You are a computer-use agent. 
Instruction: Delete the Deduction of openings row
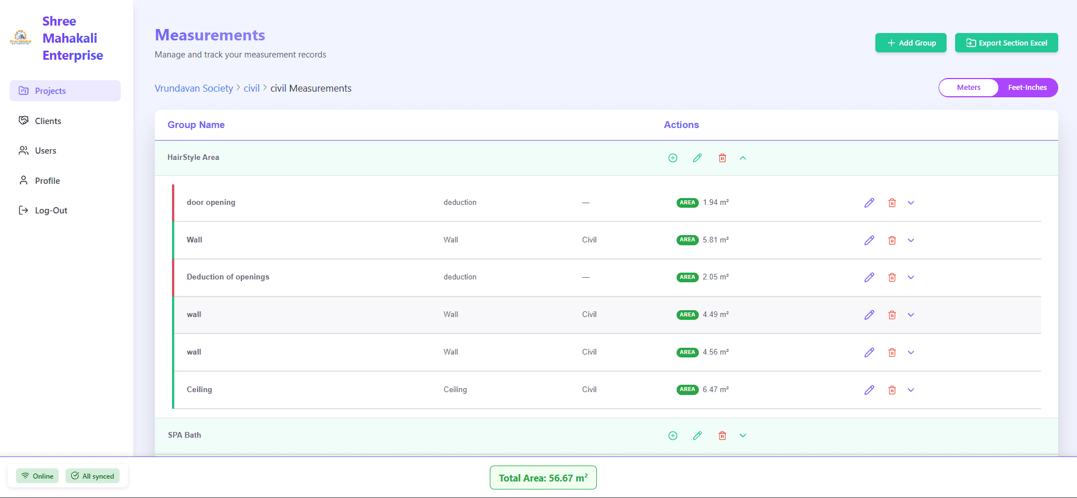click(892, 278)
